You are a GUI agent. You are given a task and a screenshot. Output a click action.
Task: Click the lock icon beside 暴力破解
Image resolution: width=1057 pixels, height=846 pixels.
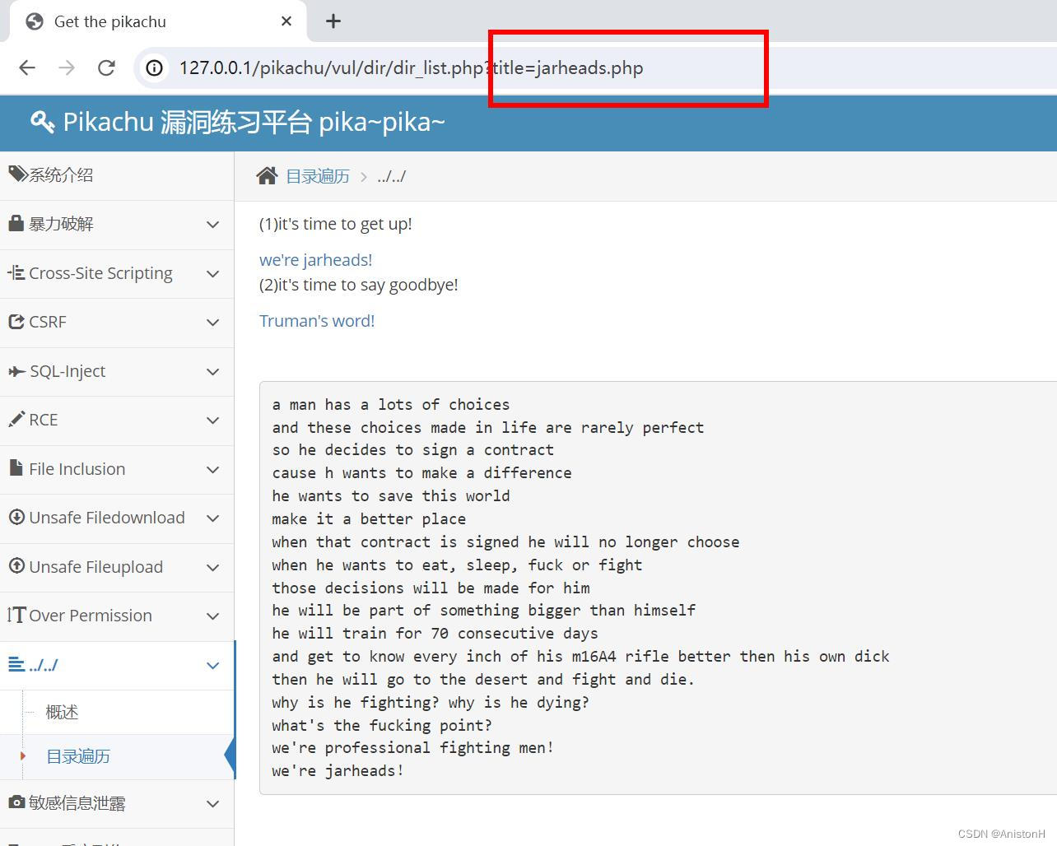(x=16, y=223)
